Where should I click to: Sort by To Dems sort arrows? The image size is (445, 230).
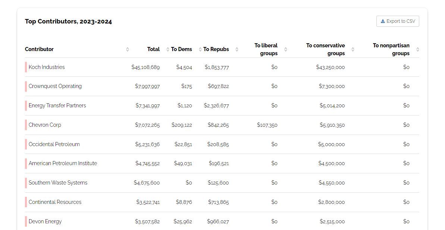[200, 49]
